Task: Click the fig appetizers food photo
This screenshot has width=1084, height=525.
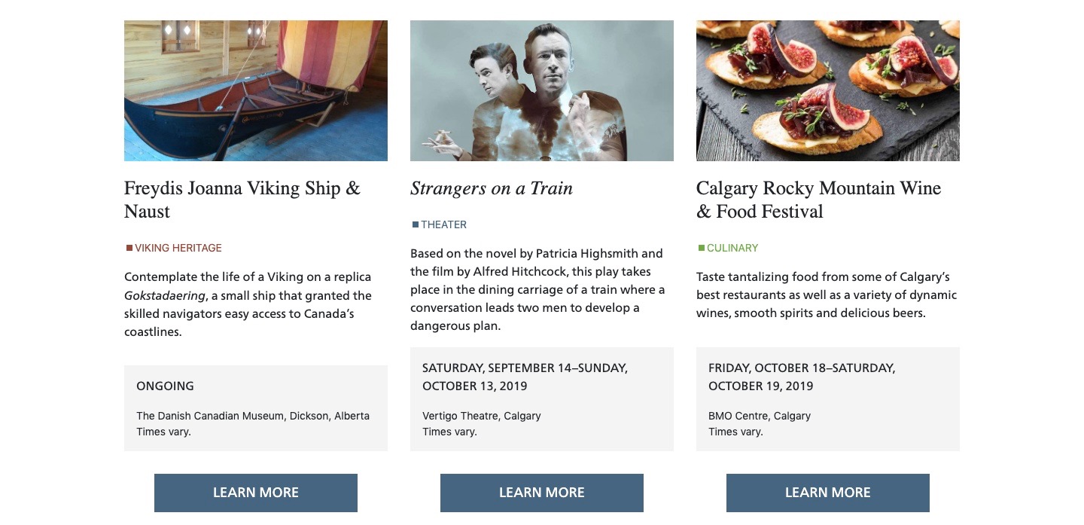Action: pos(828,90)
